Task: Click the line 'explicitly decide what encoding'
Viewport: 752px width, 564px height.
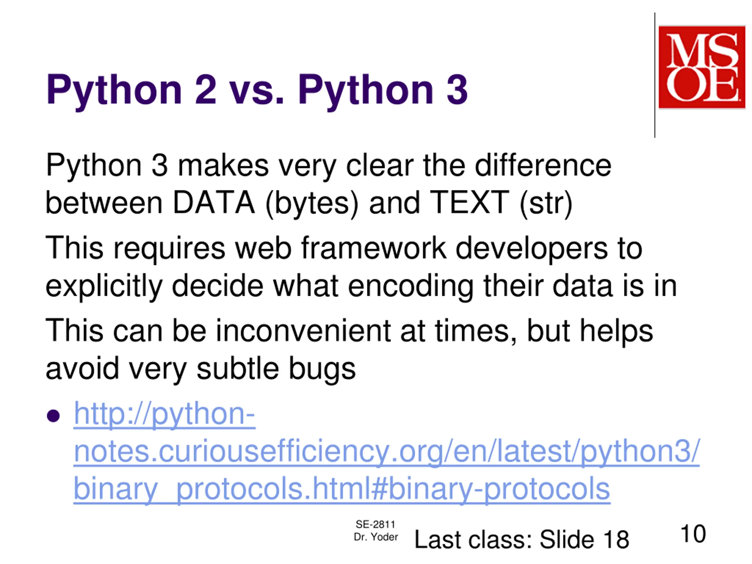Action: pos(361,286)
